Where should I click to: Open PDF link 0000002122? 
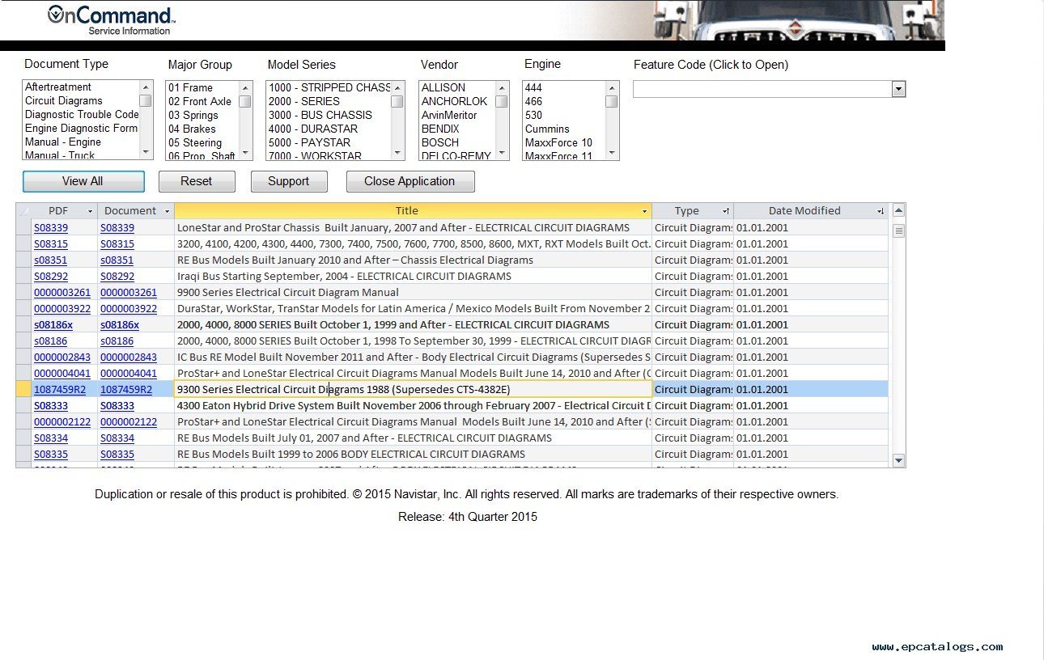click(x=62, y=422)
